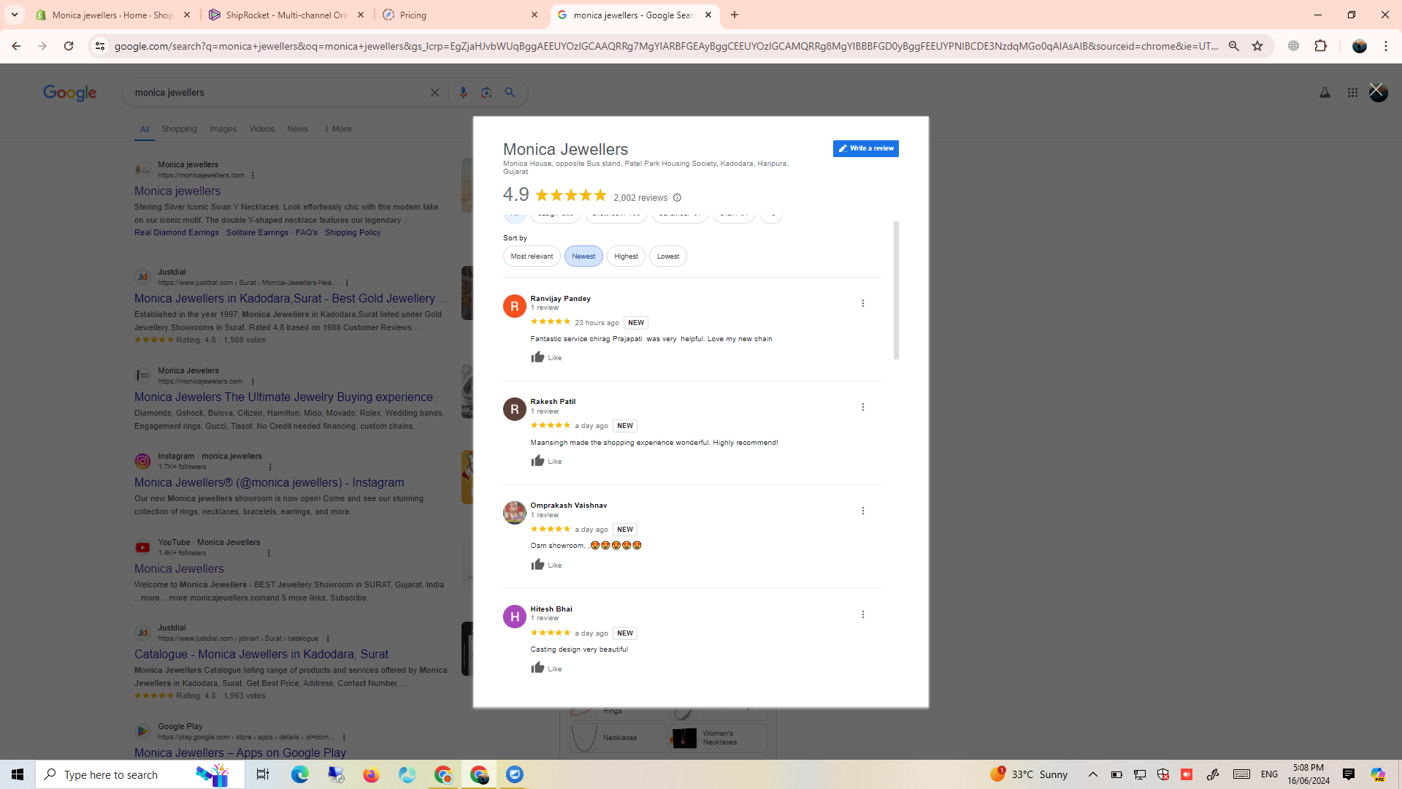Like Hitesh Bhai's review

coord(546,668)
